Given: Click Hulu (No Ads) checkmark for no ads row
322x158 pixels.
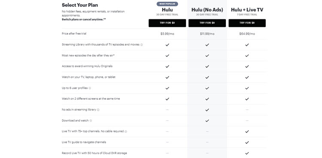Looking at the screenshot, I should click(x=207, y=110).
